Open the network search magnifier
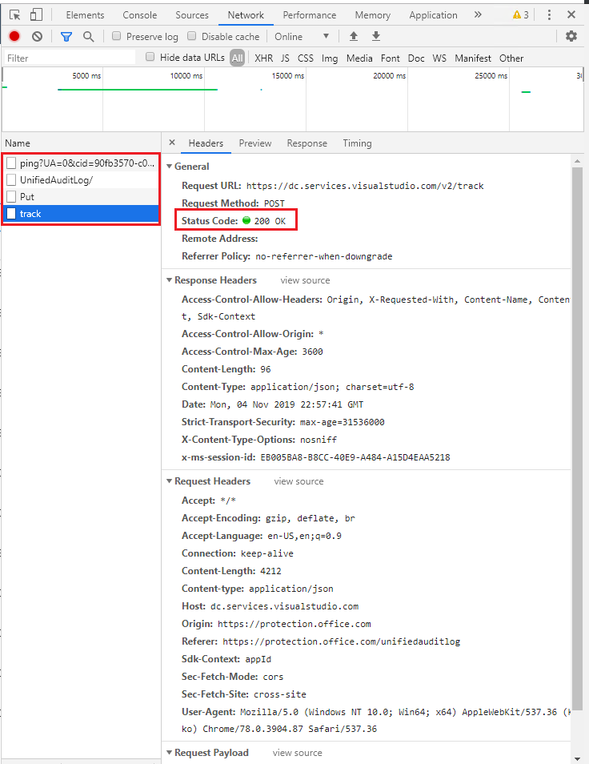 tap(88, 37)
